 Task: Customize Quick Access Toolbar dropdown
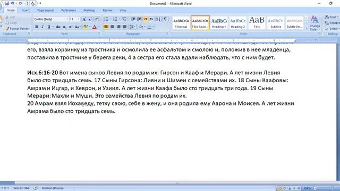click(x=40, y=4)
